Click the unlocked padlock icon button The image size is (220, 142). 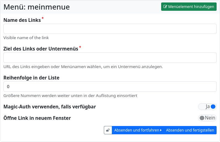[x=108, y=130]
